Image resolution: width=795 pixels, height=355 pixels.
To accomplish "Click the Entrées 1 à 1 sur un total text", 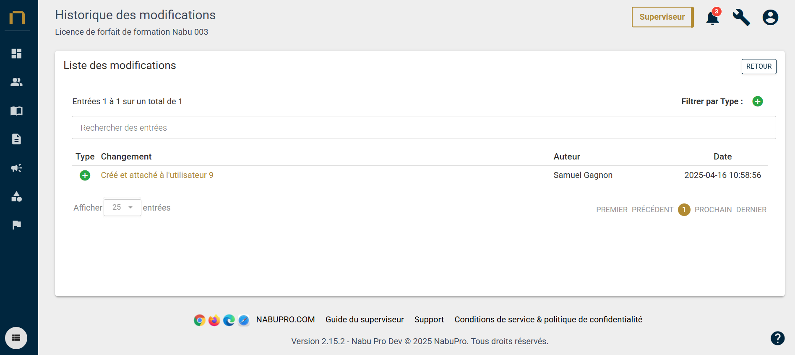I will [127, 101].
